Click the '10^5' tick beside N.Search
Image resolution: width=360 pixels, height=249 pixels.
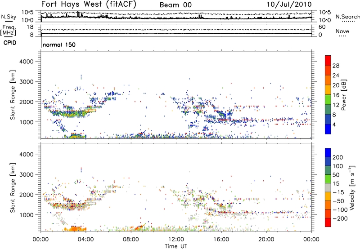(324, 13)
